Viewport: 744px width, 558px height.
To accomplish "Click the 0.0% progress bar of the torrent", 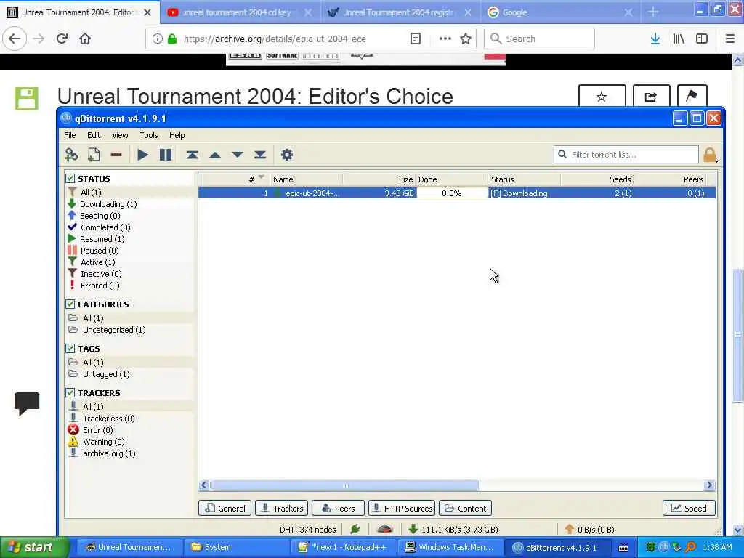I will [x=452, y=193].
